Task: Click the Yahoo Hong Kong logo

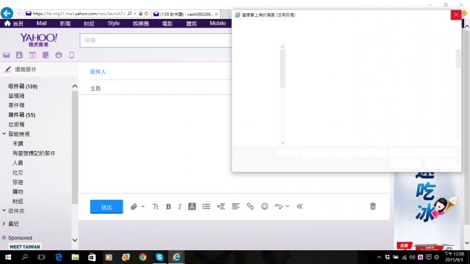Action: pyautogui.click(x=39, y=40)
